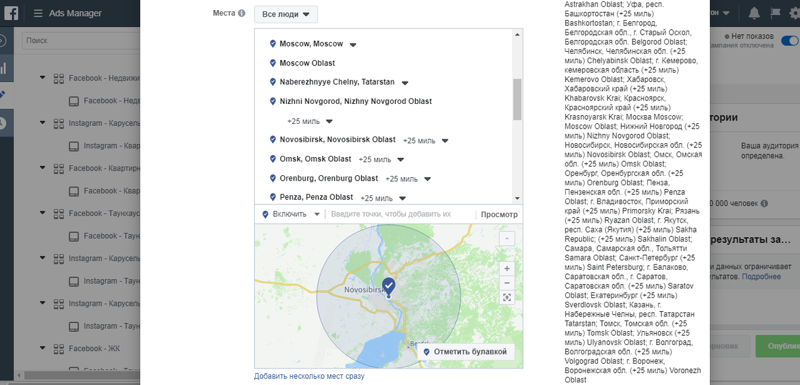
Task: Open +25 миль dropdown for Penza
Action: pos(402,198)
